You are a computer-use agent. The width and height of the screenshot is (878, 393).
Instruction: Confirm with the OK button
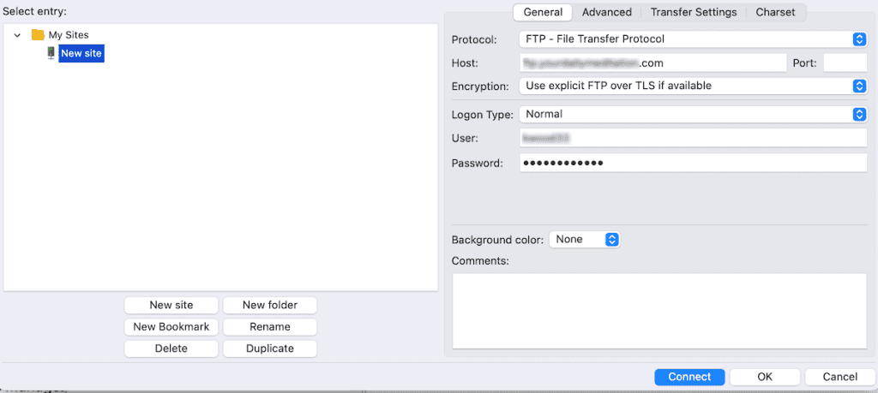pyautogui.click(x=765, y=378)
